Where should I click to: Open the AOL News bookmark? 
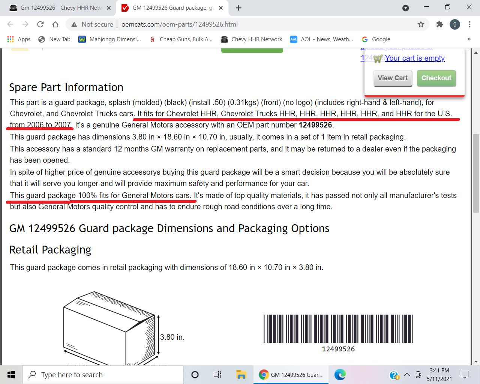(322, 39)
